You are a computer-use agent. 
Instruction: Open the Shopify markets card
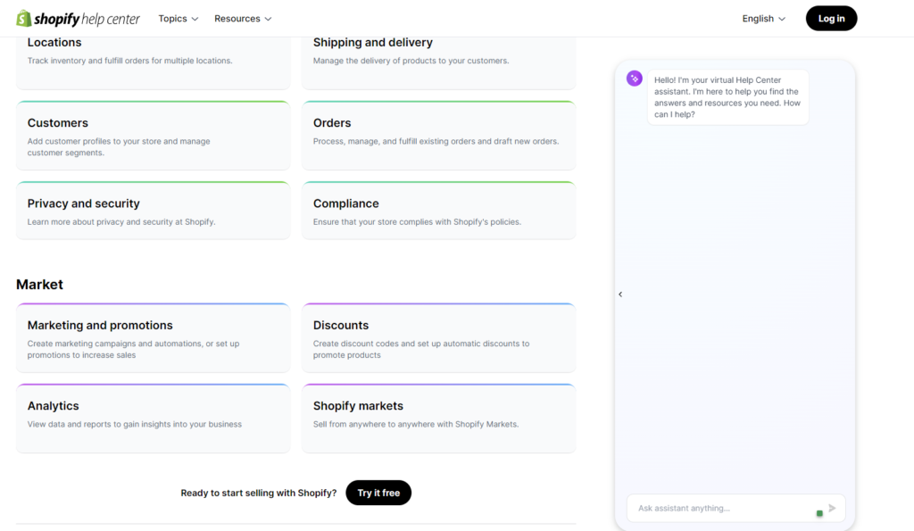coord(438,418)
